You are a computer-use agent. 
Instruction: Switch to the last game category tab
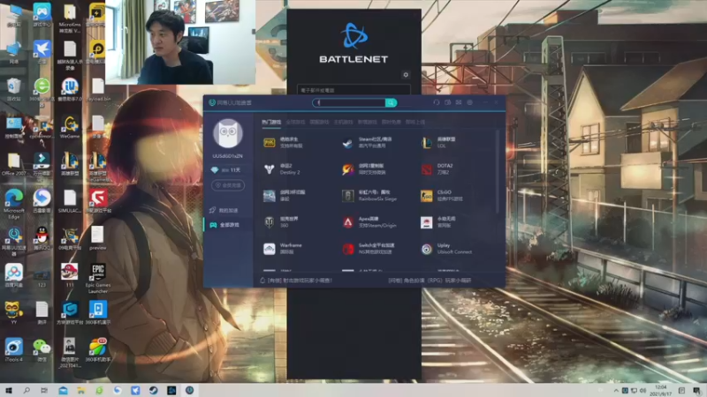(x=414, y=122)
